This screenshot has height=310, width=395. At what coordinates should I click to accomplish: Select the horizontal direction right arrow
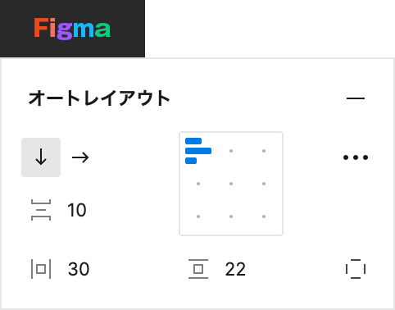pos(80,157)
